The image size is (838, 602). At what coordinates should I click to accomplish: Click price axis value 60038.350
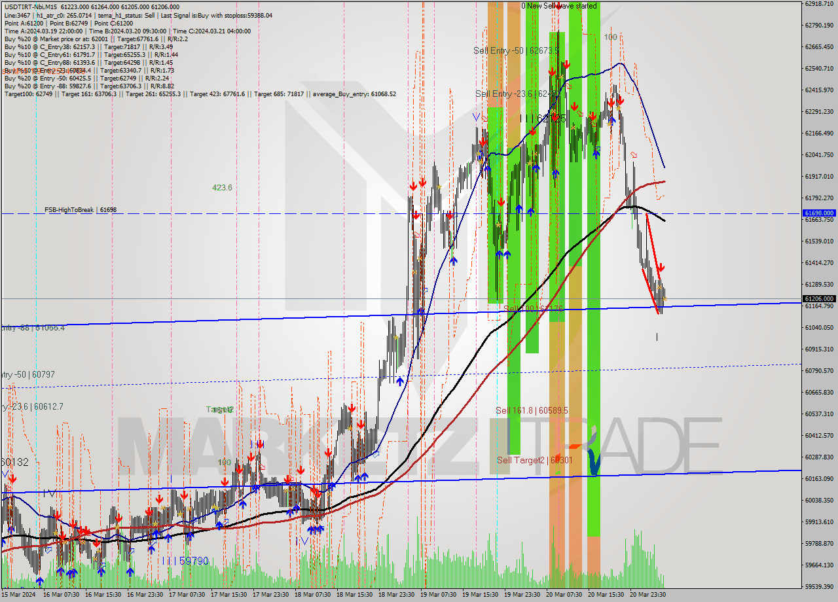point(818,501)
